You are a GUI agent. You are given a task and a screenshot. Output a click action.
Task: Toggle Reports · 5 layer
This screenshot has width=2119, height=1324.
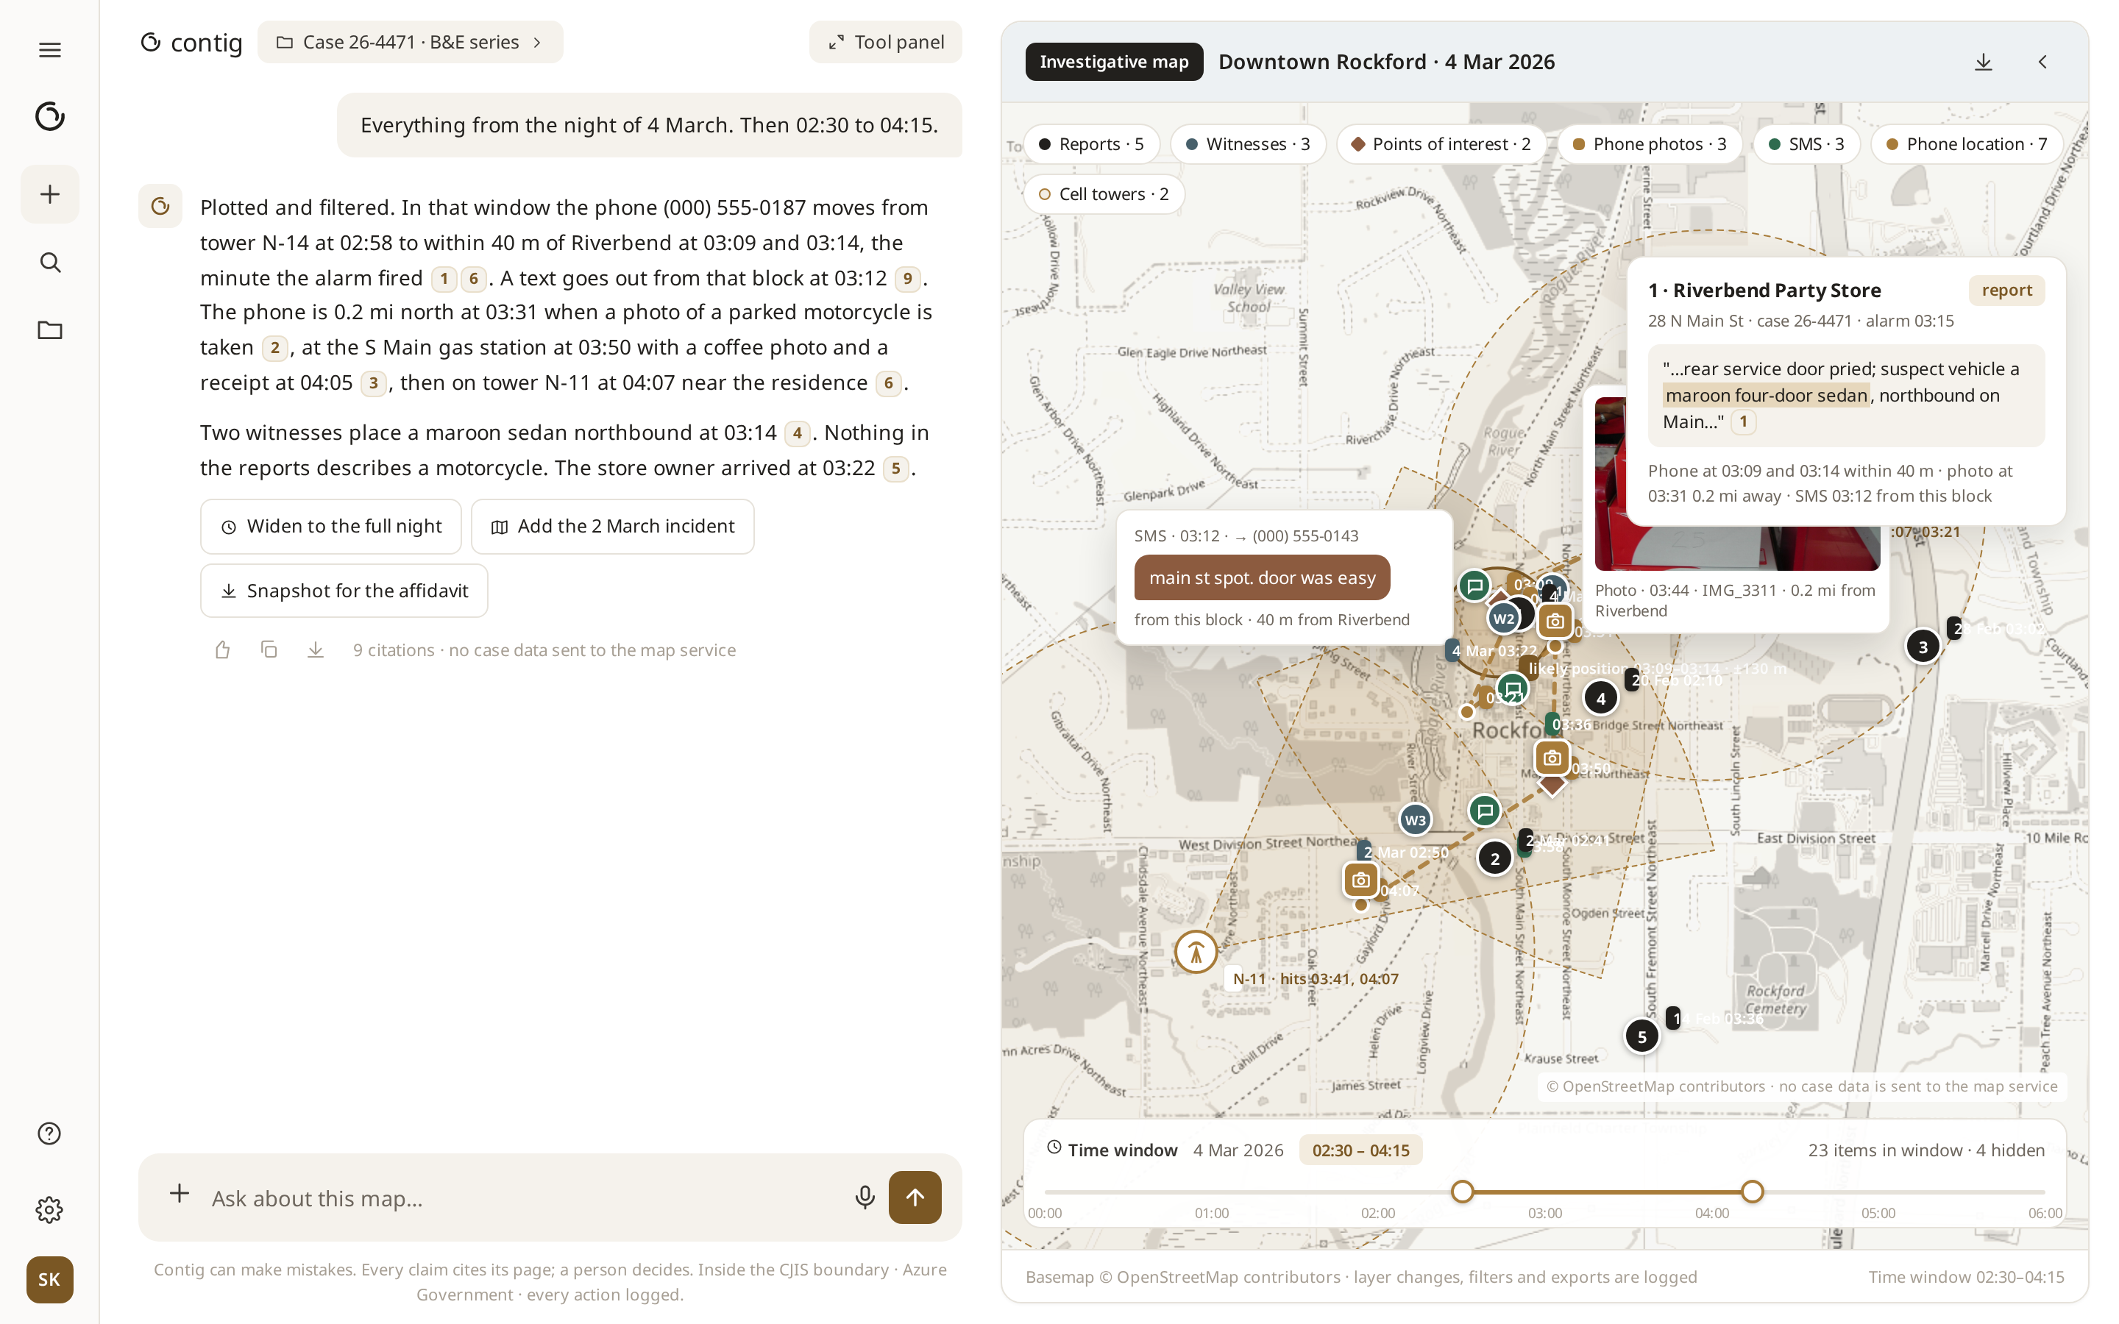coord(1091,143)
